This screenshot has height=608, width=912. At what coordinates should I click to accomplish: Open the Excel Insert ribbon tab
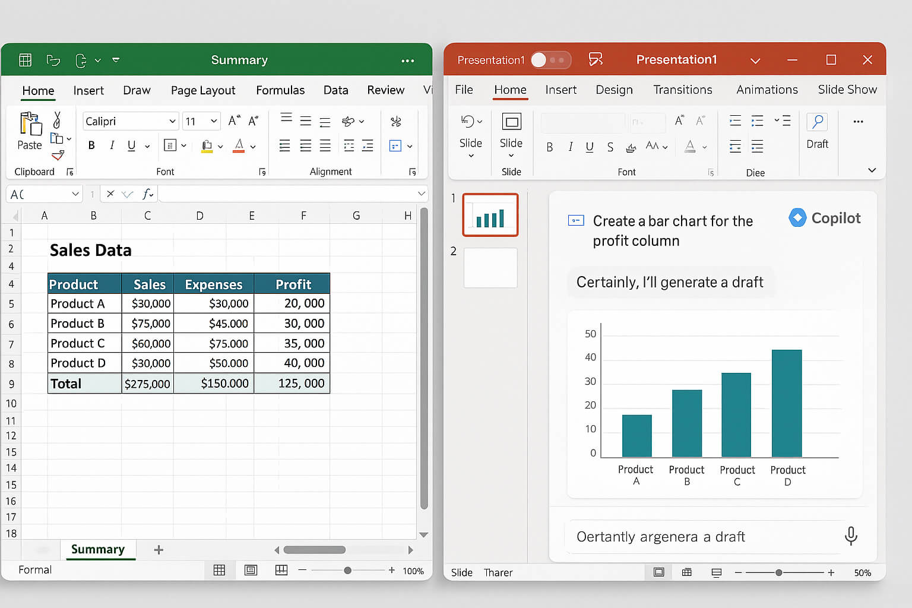click(x=88, y=90)
